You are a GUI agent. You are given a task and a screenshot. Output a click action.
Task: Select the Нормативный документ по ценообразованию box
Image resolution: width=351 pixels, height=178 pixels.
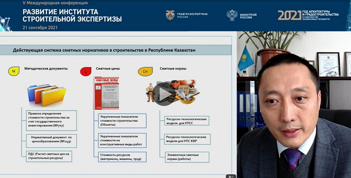(x=51, y=141)
